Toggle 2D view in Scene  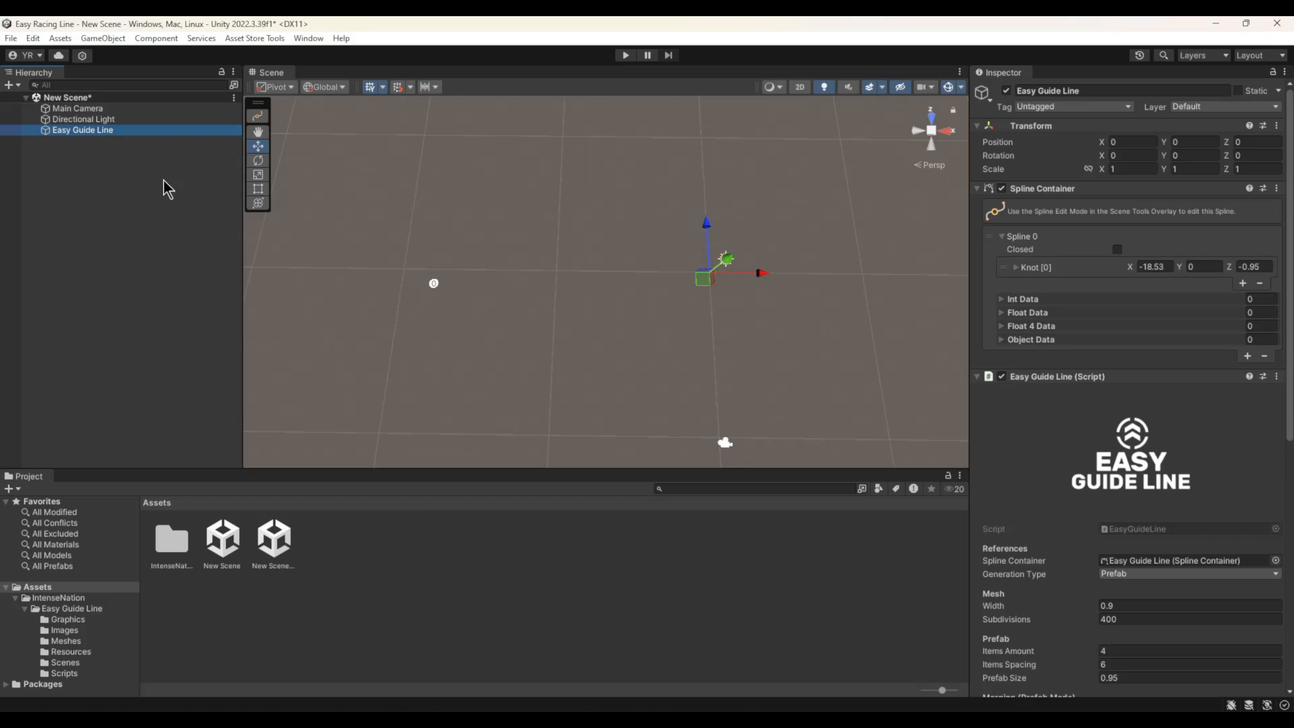(x=799, y=87)
